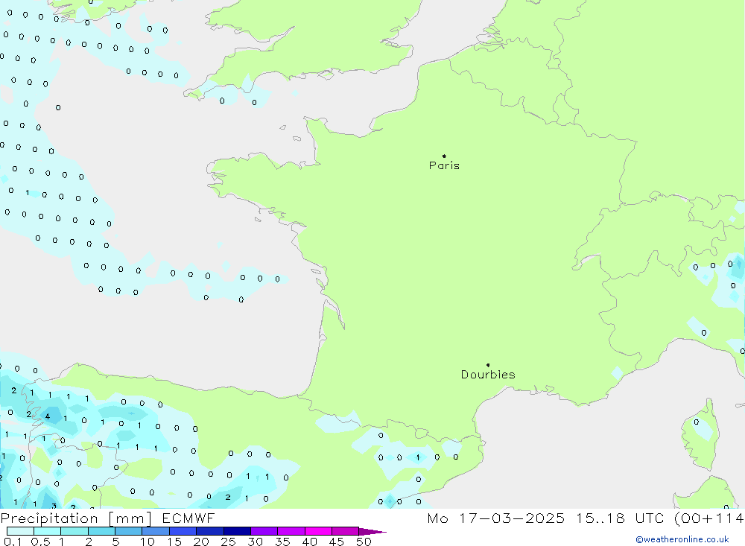
Task: Click the legend swatch between 15 and 20
Action: tap(183, 531)
